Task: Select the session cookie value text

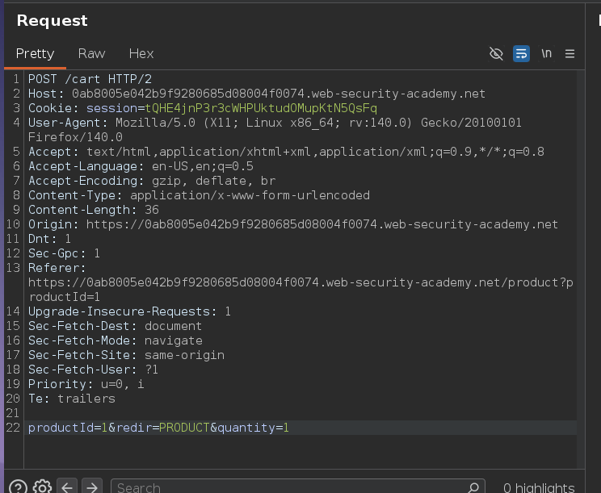Action: (261, 108)
